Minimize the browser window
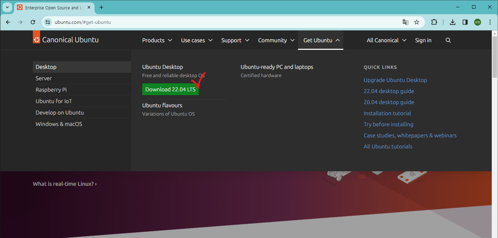The height and width of the screenshot is (238, 498). 458,7
